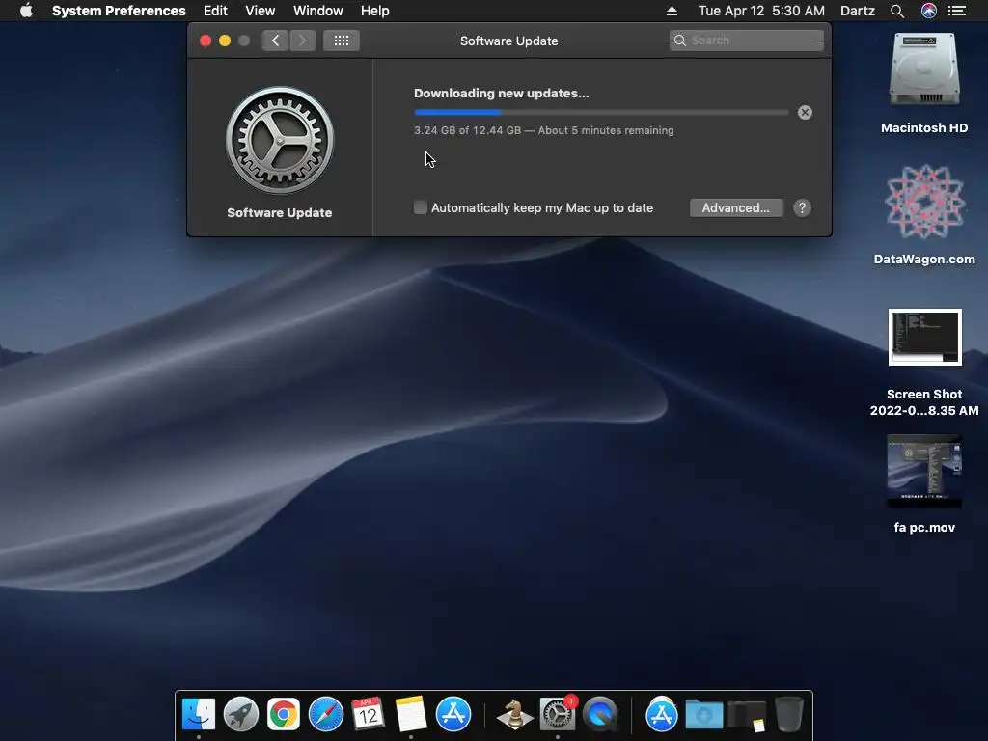Click the download size and time remaining text
The height and width of the screenshot is (741, 988).
pyautogui.click(x=544, y=130)
